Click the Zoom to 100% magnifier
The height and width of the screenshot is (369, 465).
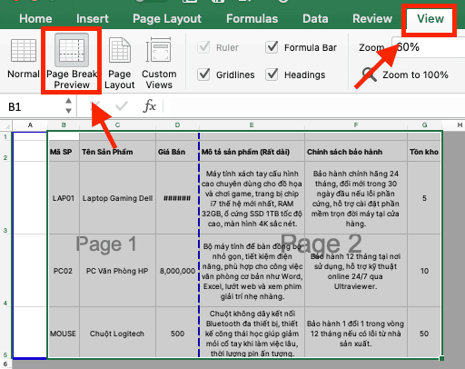coord(369,75)
